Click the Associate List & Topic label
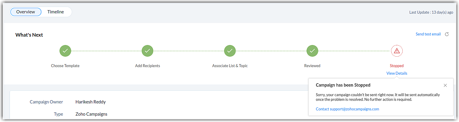 pyautogui.click(x=230, y=66)
